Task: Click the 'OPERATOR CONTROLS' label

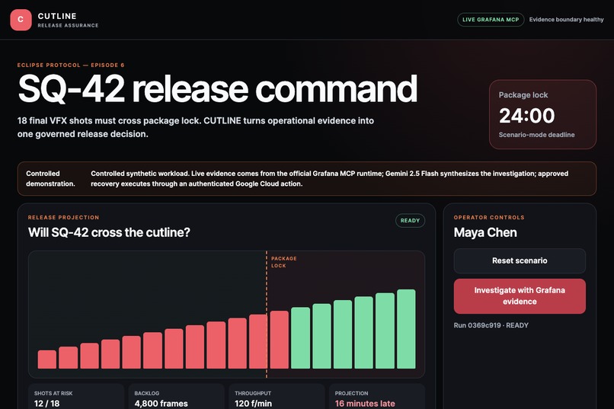Action: click(x=489, y=217)
